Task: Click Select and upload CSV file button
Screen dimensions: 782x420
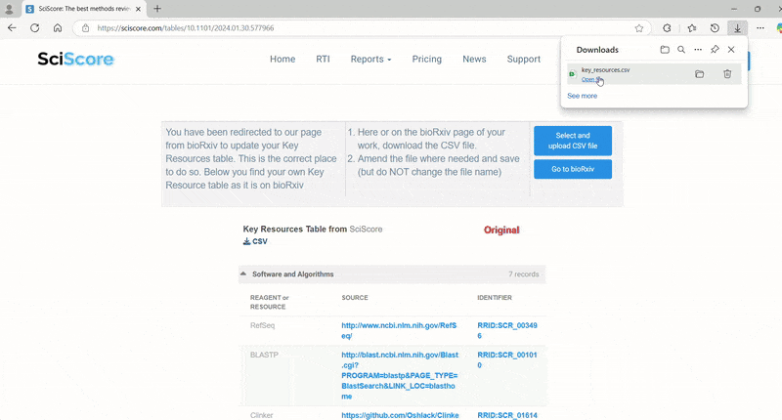Action: pos(573,141)
